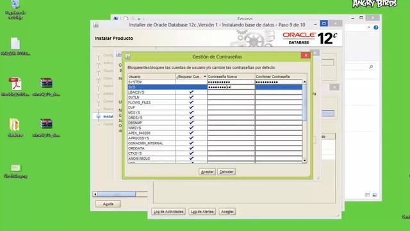Click the Java icon in Gestión de Contraseñas title bar
Viewport: 410px width, 231px height.
point(127,56)
